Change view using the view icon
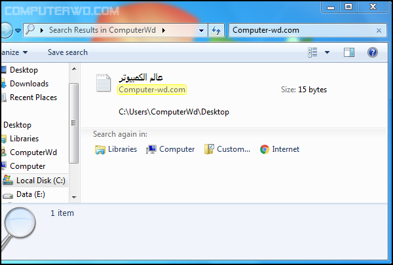Screen dimensions: 393x265 click(312, 52)
